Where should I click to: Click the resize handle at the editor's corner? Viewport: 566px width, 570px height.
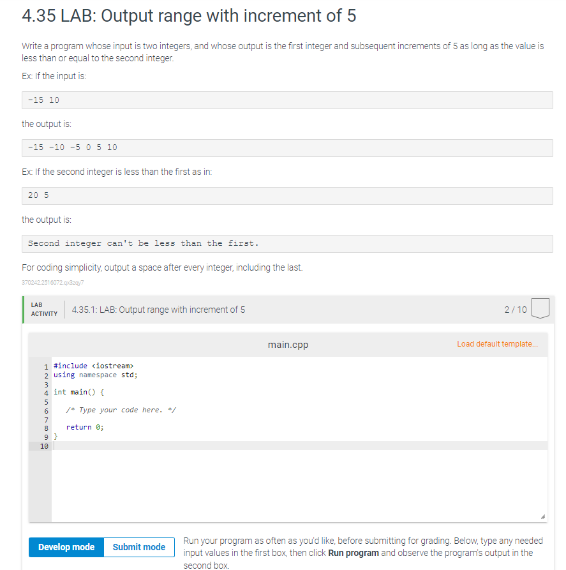tap(543, 515)
